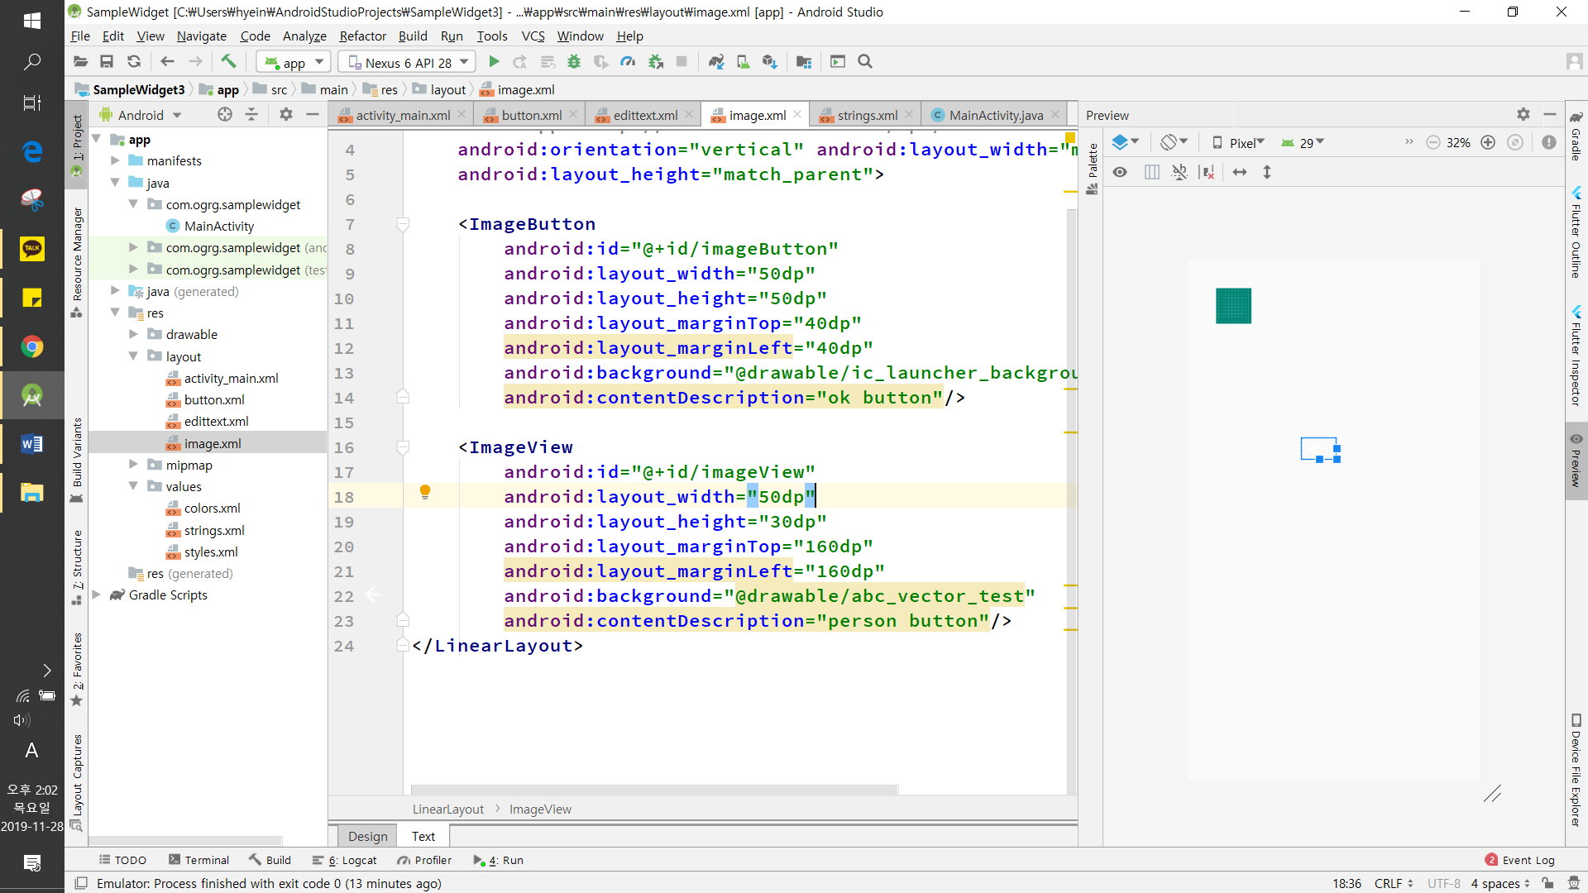Click the Search Everywhere magnifier icon
The width and height of the screenshot is (1588, 893).
click(x=865, y=62)
